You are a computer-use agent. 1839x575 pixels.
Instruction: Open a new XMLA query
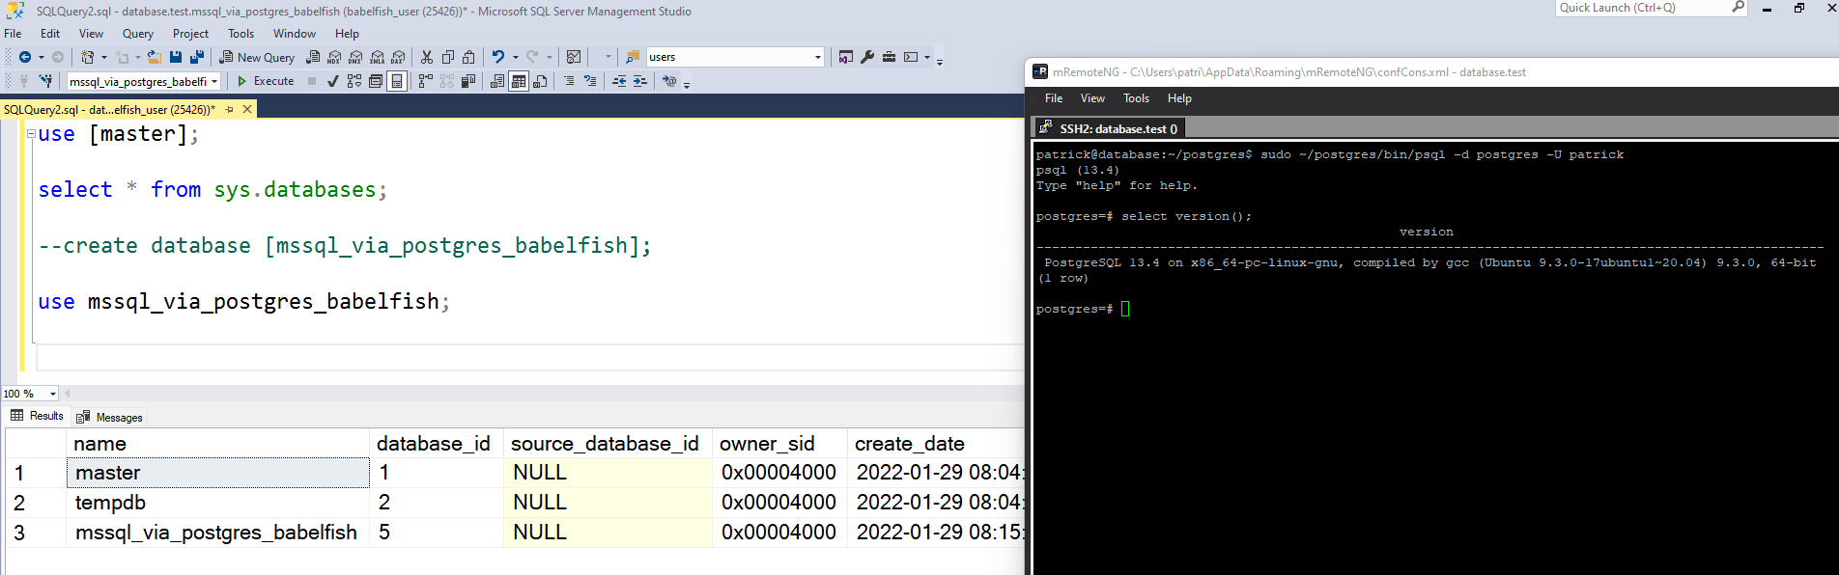coord(377,57)
